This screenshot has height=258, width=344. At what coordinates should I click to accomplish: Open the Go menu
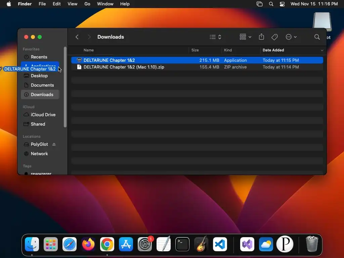click(x=87, y=4)
